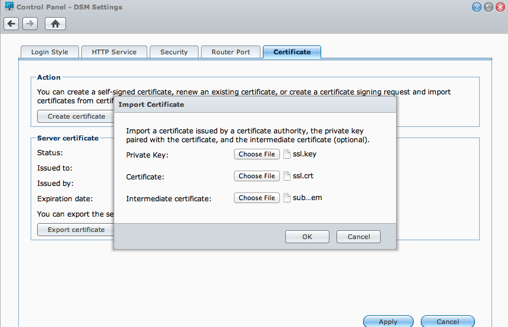Viewport: 508px width, 327px height.
Task: Click the Export certificate button
Action: click(x=76, y=230)
